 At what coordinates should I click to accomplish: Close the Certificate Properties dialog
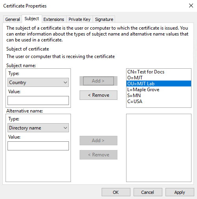click(x=191, y=6)
